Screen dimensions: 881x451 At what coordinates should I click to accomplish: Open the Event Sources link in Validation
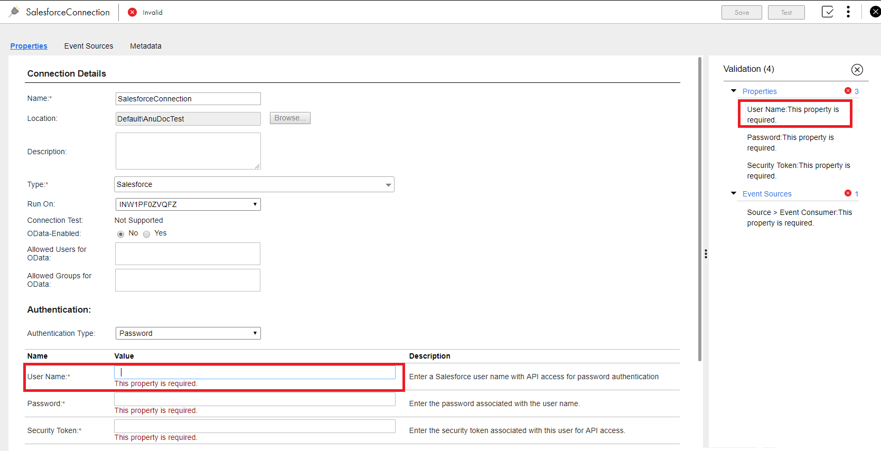(x=767, y=194)
